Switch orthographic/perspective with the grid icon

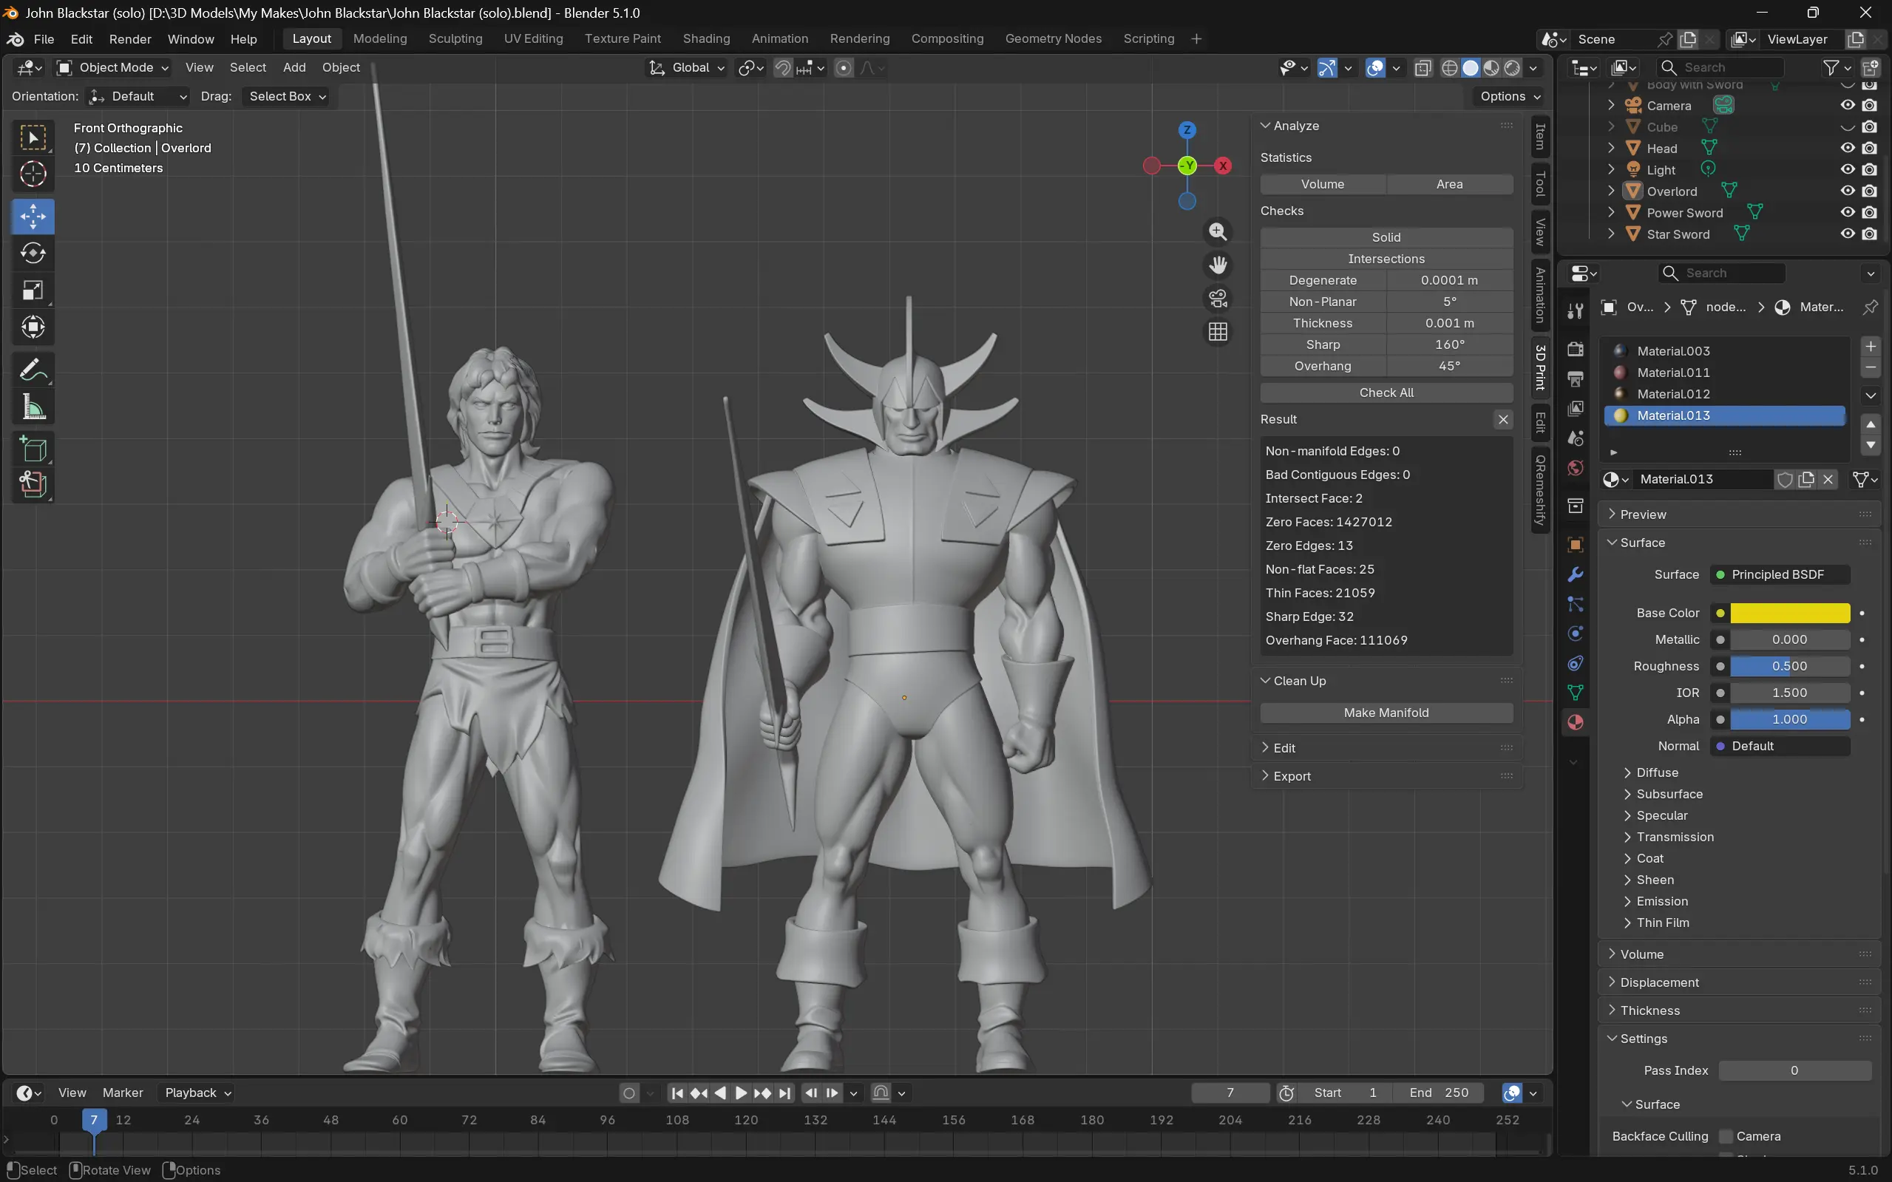pos(1217,332)
